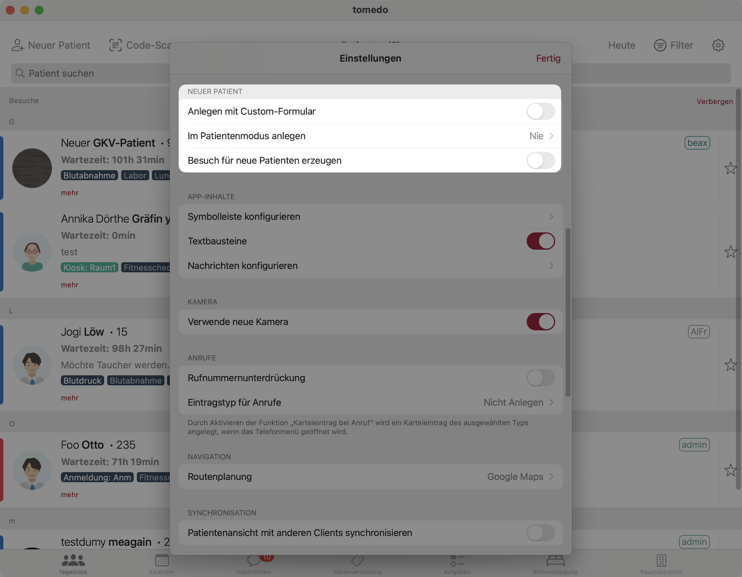Disable the Textbausteine switch
Image resolution: width=742 pixels, height=577 pixels.
(x=540, y=241)
